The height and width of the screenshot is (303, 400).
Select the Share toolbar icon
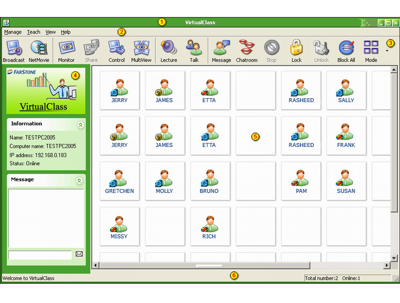point(91,51)
